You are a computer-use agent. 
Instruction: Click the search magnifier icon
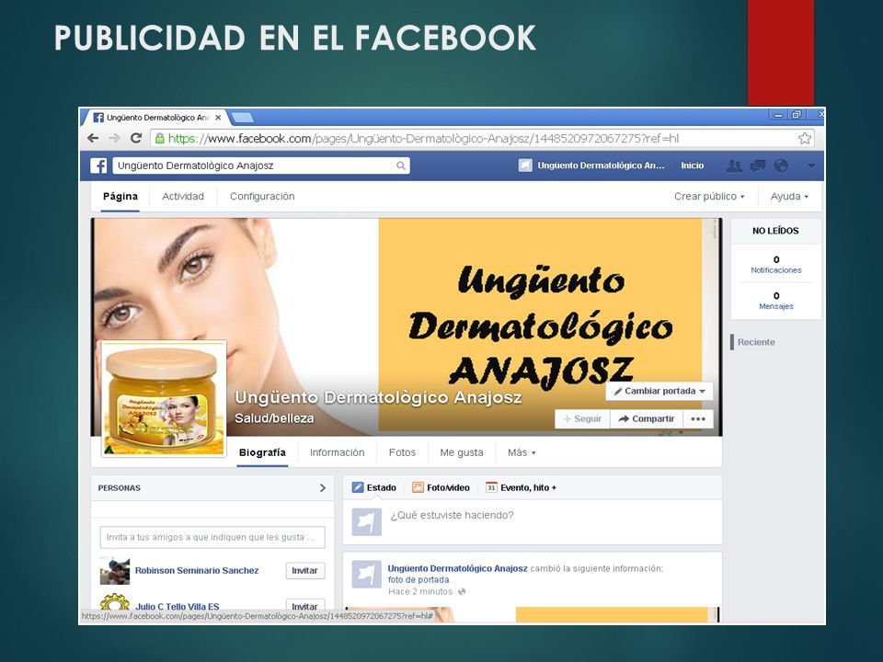(x=401, y=165)
